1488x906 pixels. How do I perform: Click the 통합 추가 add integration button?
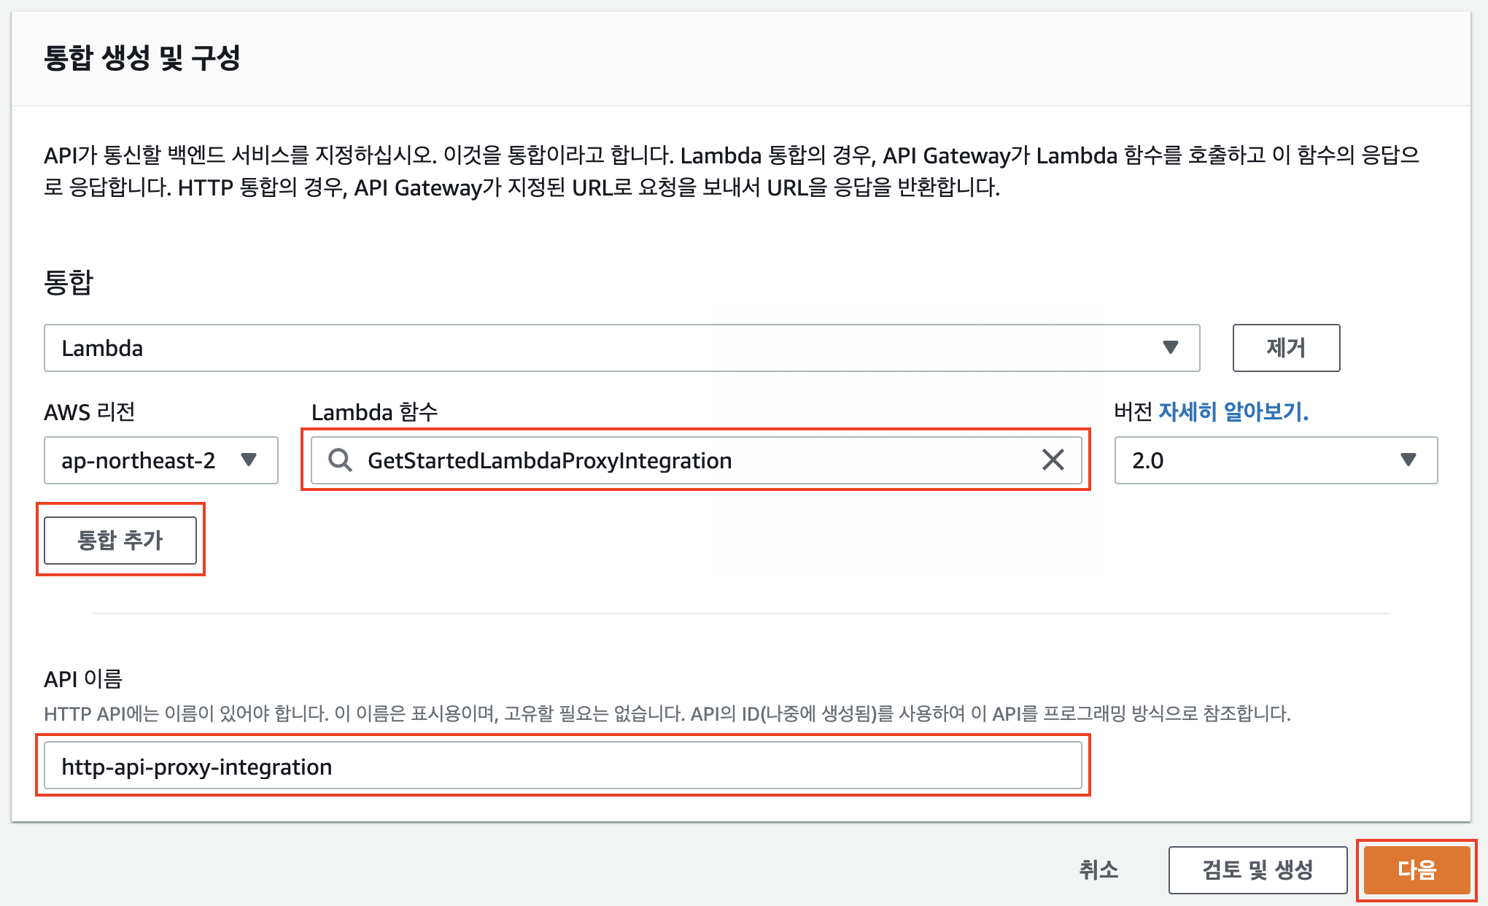point(120,541)
